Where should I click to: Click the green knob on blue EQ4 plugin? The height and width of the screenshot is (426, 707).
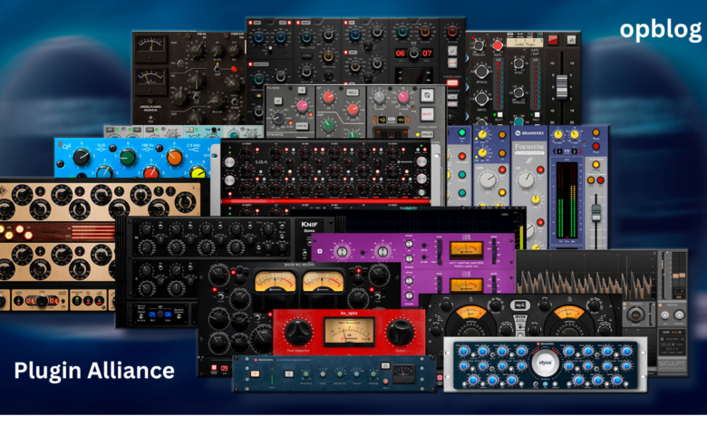click(x=128, y=157)
